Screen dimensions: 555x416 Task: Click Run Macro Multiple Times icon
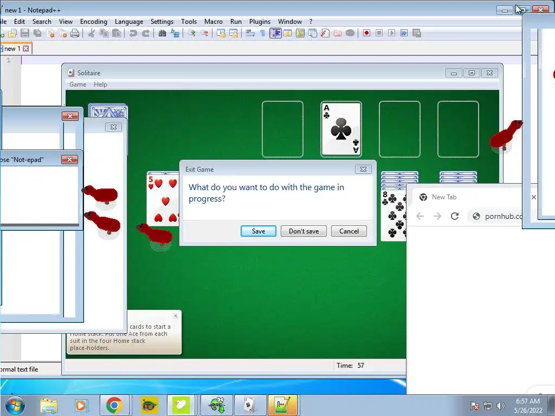tap(404, 33)
